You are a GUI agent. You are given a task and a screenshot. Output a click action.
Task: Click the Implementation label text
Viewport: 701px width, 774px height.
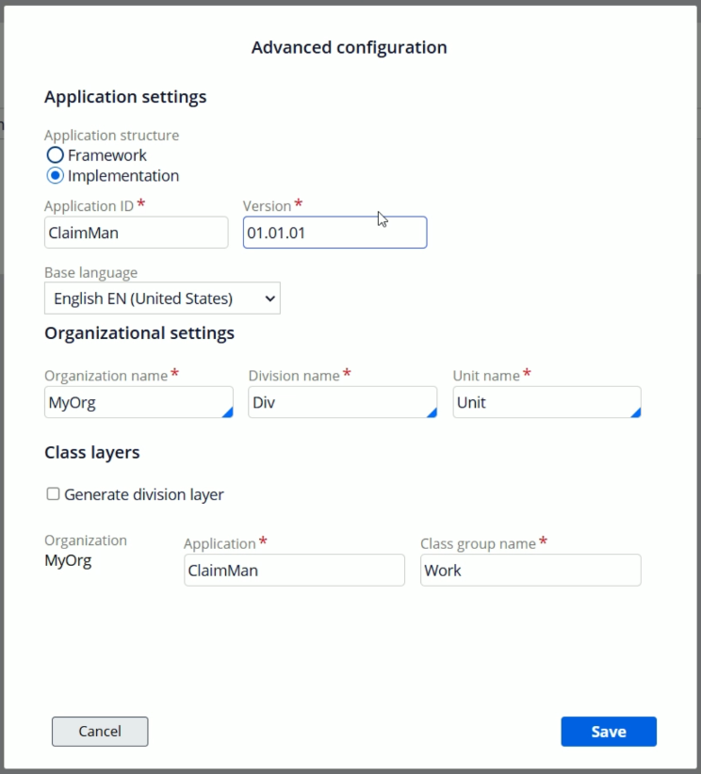coord(123,176)
